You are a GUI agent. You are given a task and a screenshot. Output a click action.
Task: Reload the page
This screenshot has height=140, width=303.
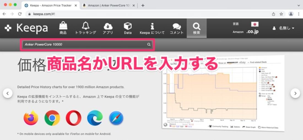(20, 14)
